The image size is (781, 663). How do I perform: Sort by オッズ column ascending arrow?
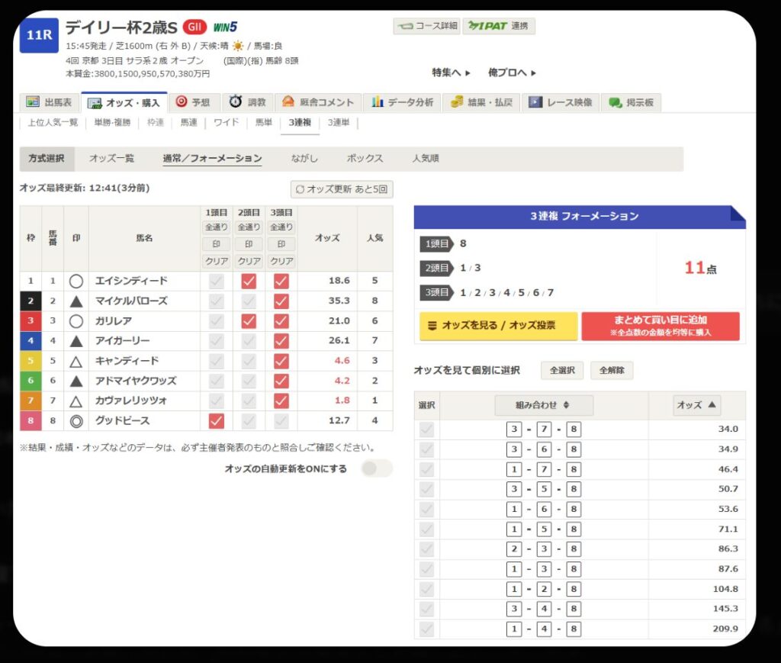pyautogui.click(x=696, y=405)
